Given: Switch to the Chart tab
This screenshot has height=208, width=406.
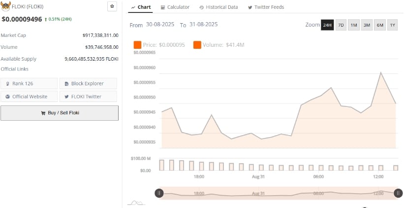Looking at the screenshot, I should point(141,7).
